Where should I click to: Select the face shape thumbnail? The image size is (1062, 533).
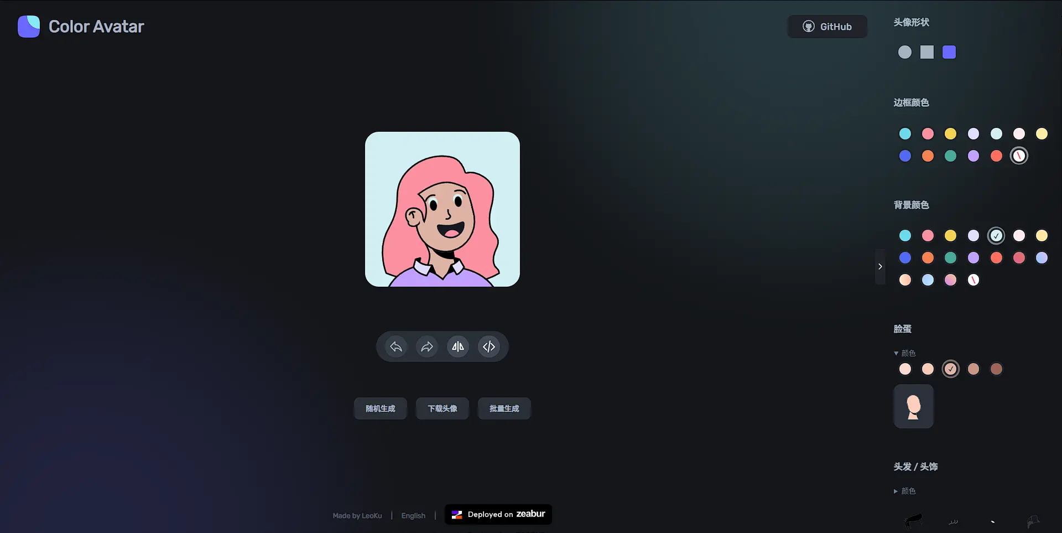pos(913,406)
